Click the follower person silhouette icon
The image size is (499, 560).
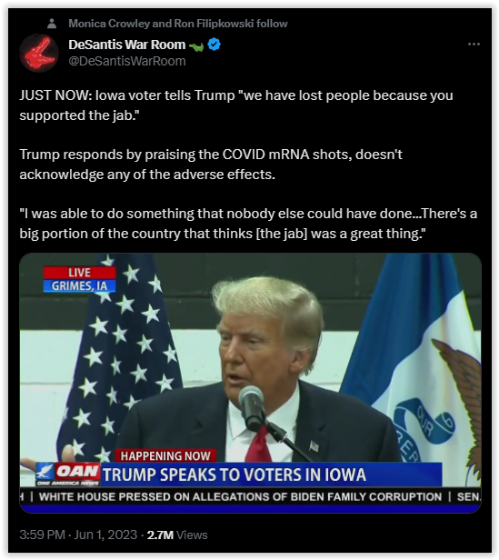(52, 24)
